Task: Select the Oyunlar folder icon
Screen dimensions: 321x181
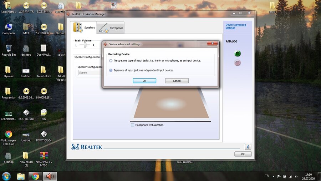Action: click(x=9, y=72)
